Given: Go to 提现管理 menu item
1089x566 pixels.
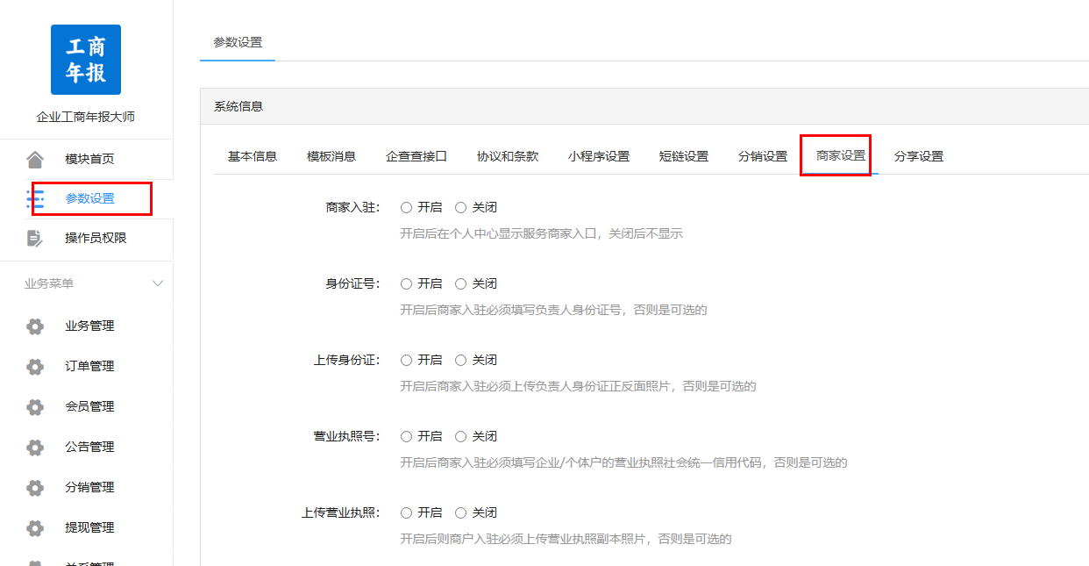Looking at the screenshot, I should pyautogui.click(x=89, y=527).
